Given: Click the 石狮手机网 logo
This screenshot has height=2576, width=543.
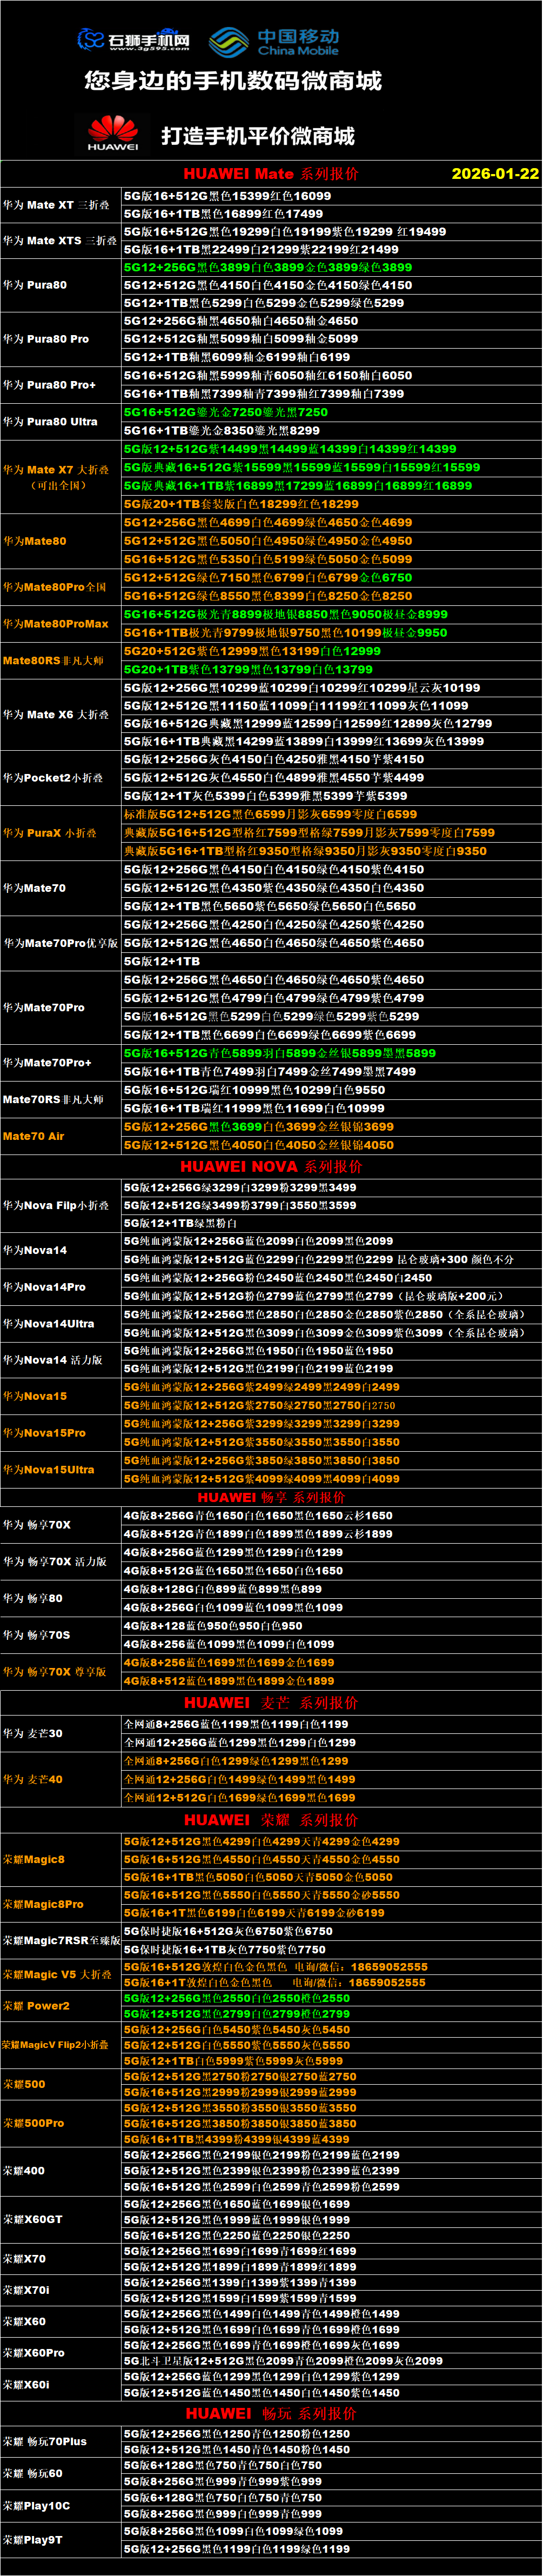Looking at the screenshot, I should tap(133, 40).
